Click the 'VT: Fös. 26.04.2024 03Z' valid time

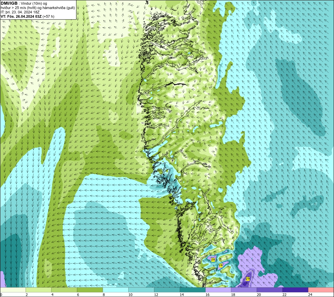point(21,16)
